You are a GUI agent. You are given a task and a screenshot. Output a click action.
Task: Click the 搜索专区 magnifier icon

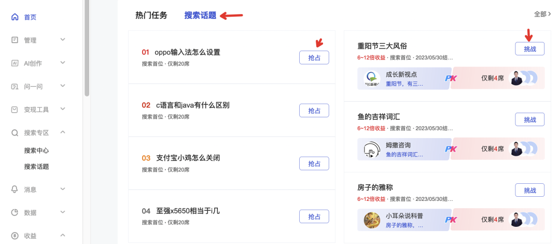point(15,132)
